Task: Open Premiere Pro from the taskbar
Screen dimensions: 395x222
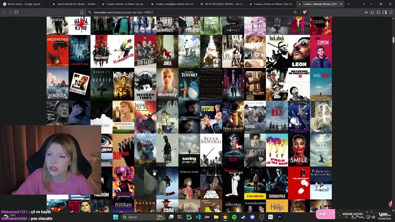Action: tap(279, 217)
